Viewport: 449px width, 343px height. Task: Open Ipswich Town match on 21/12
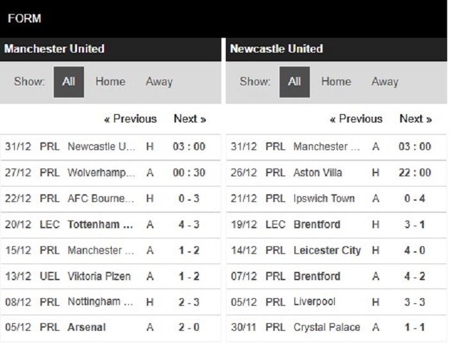324,199
